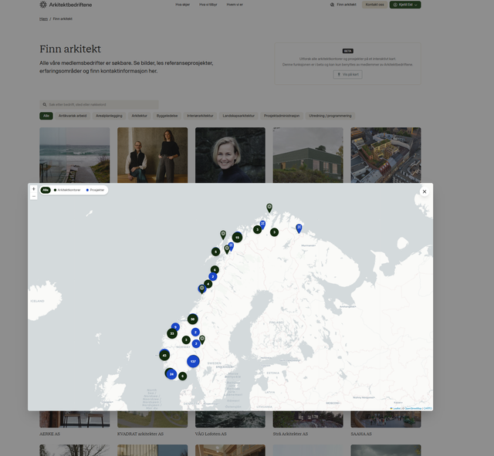The width and height of the screenshot is (494, 456).
Task: Select blue project pin below the 15 cluster
Action: 231,246
